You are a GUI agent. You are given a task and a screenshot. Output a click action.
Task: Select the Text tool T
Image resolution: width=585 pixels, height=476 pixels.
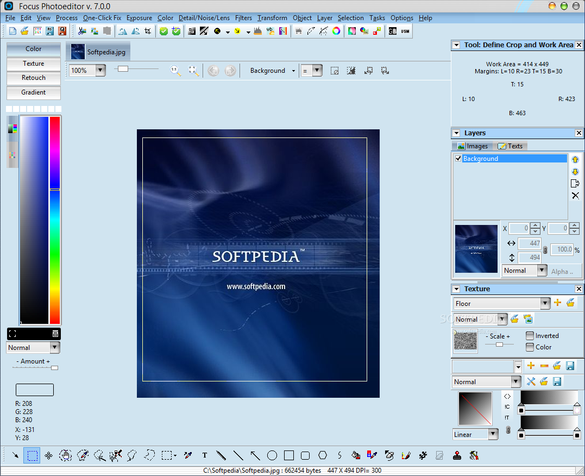(x=204, y=455)
